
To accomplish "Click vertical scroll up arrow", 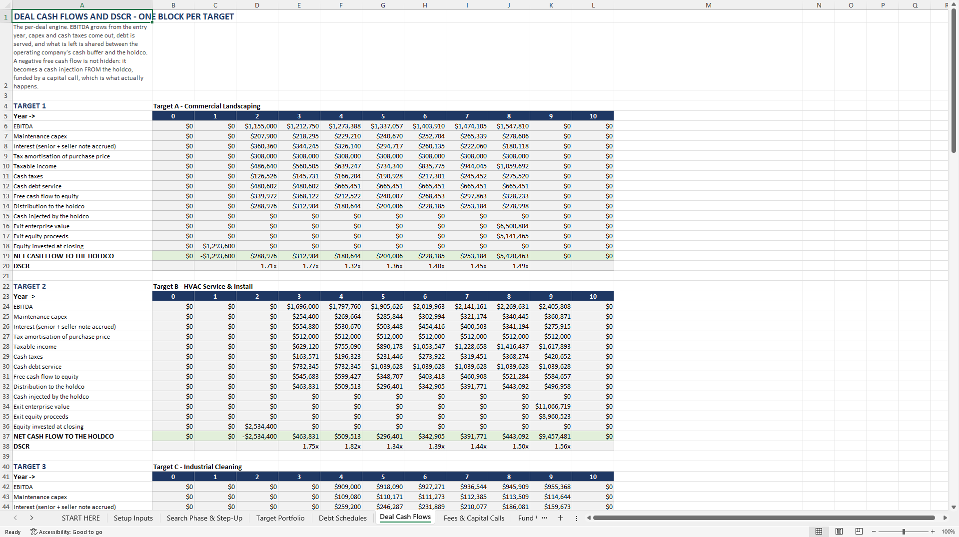I will pos(954,4).
